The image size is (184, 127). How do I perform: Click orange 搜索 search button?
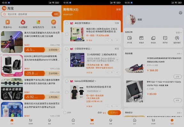[56, 14]
